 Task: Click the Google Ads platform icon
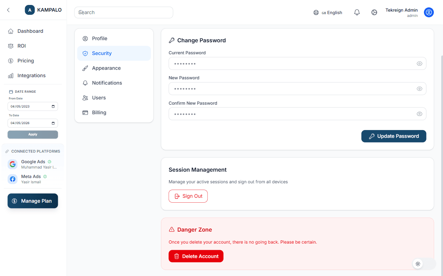(x=12, y=164)
